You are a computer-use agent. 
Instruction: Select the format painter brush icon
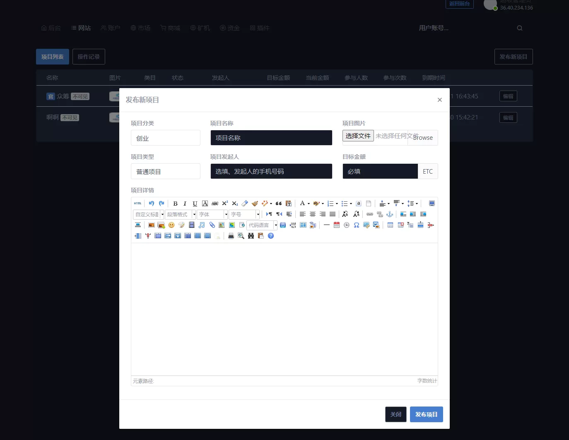click(255, 203)
